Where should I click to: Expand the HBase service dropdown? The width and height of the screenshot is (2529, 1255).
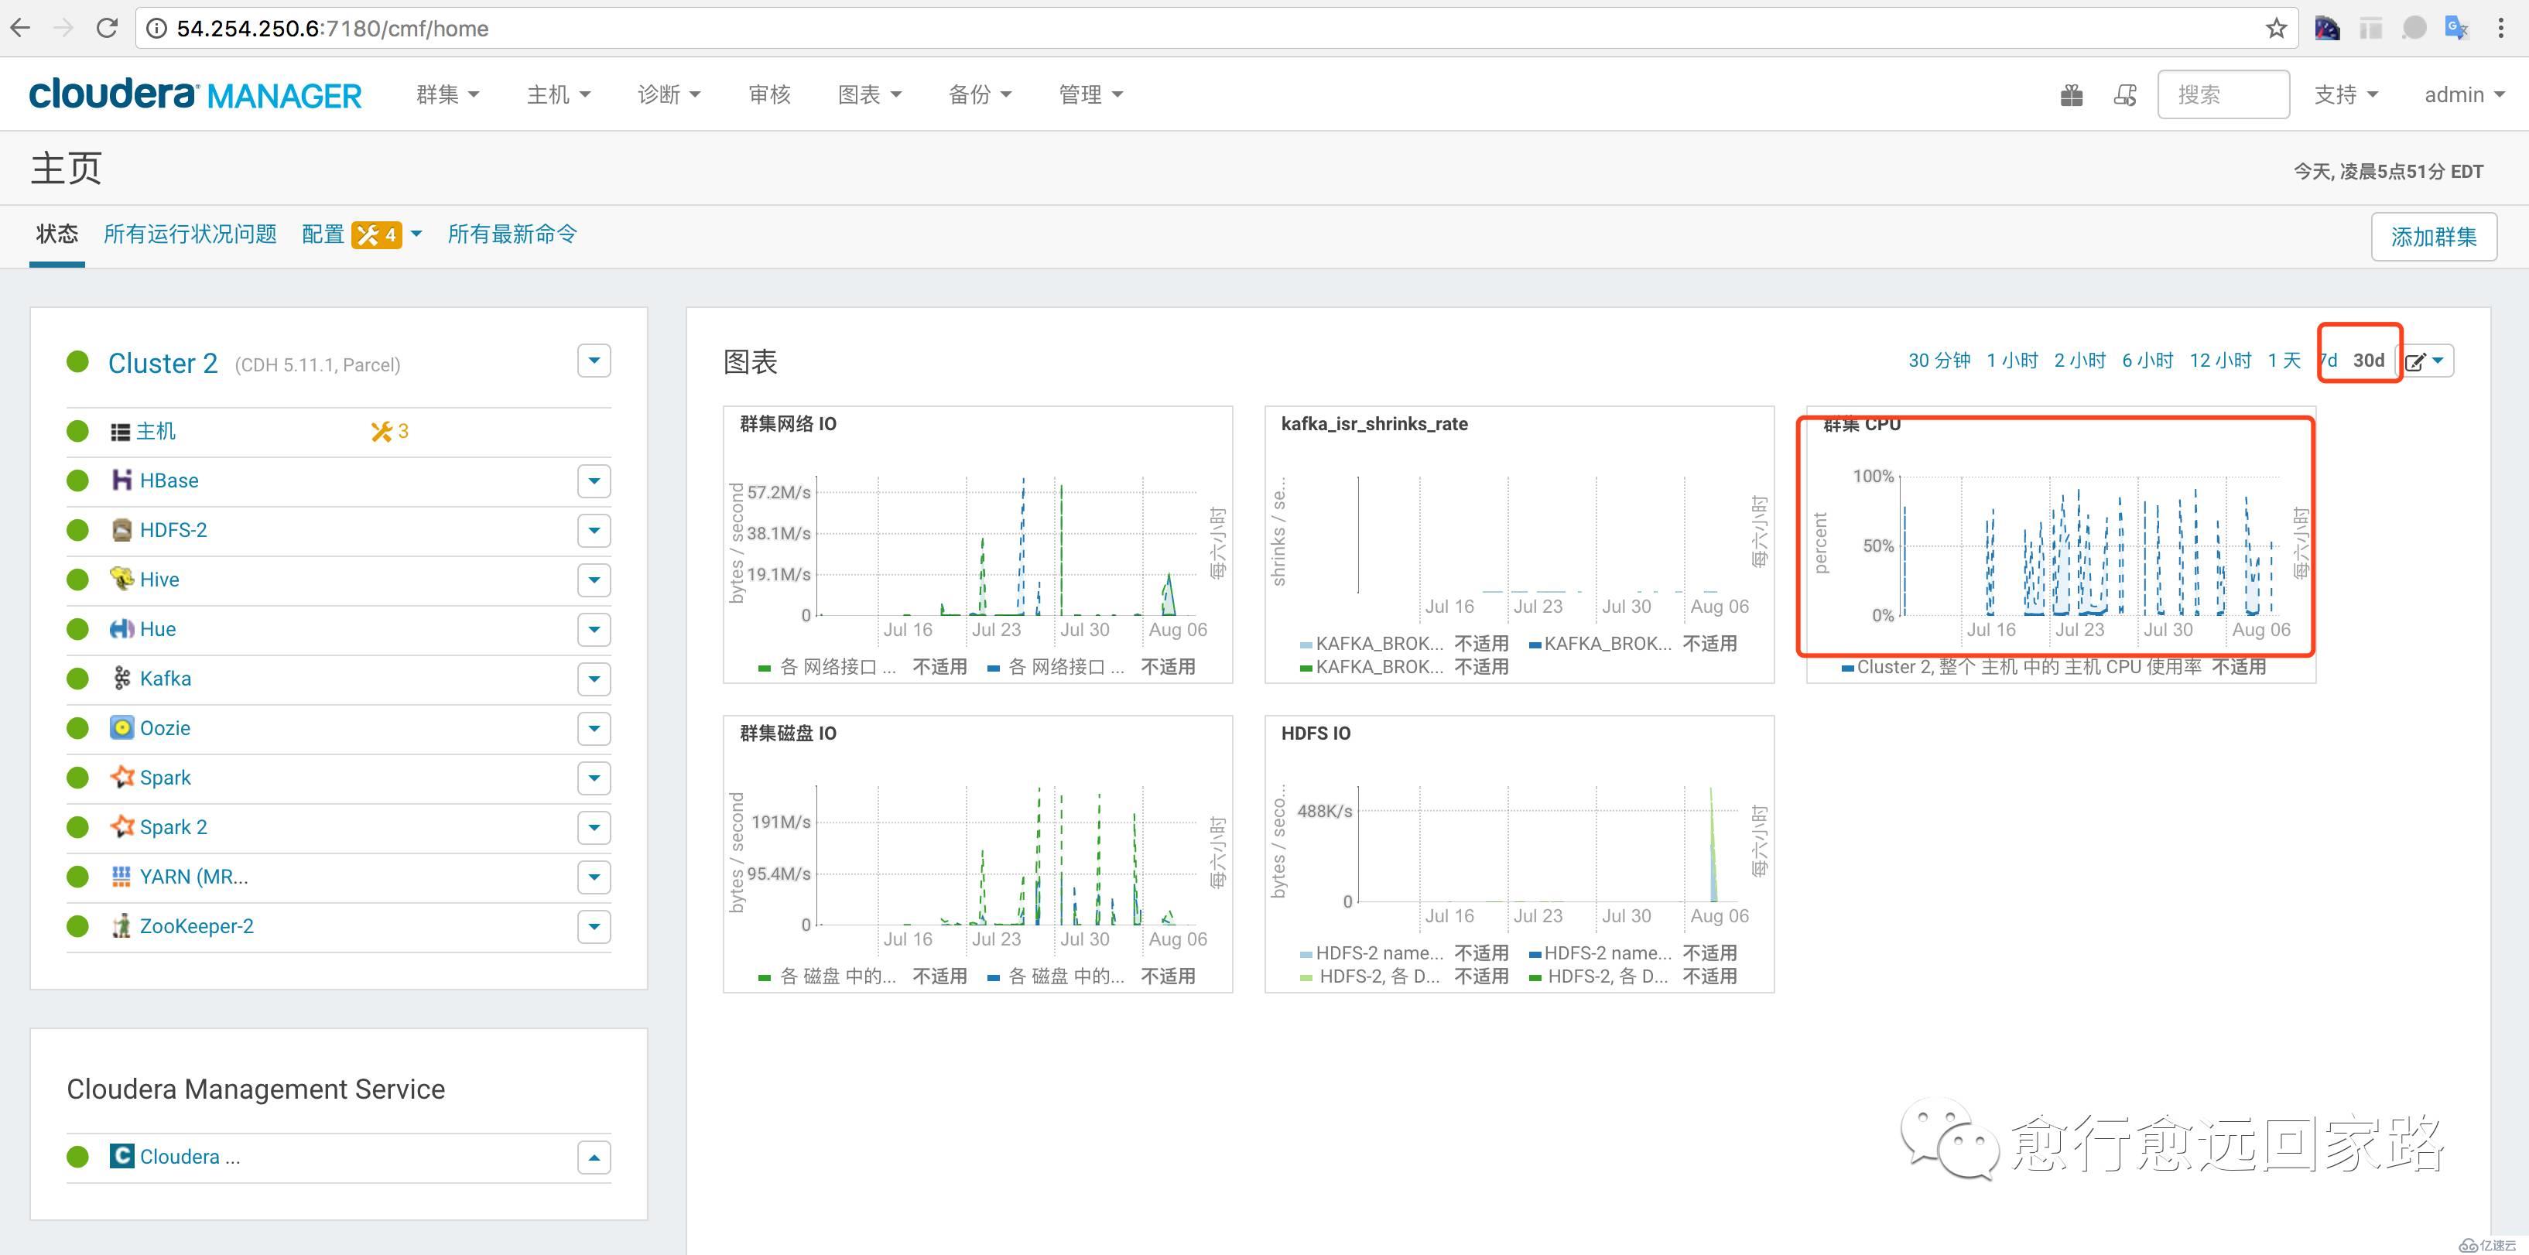pos(594,479)
